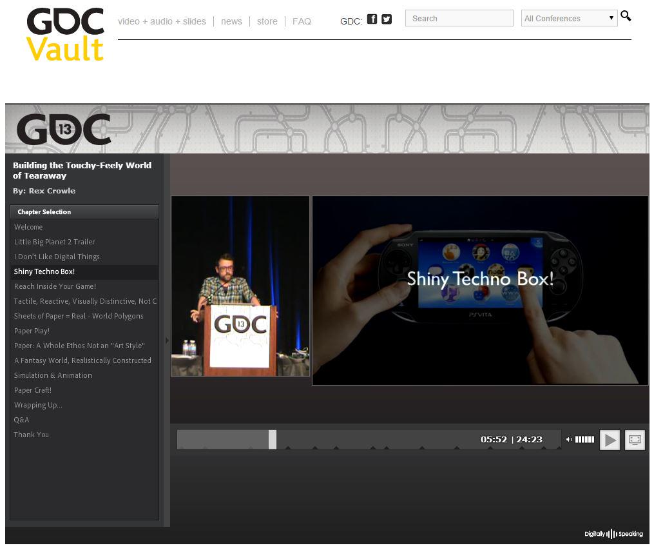Jump to the Q&A chapter
Viewport: 654px width, 550px height.
point(84,420)
